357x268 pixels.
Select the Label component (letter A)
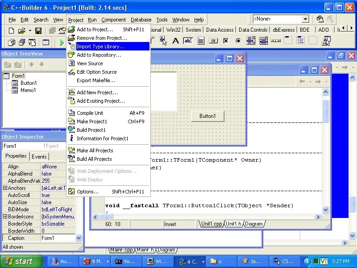(x=175, y=41)
